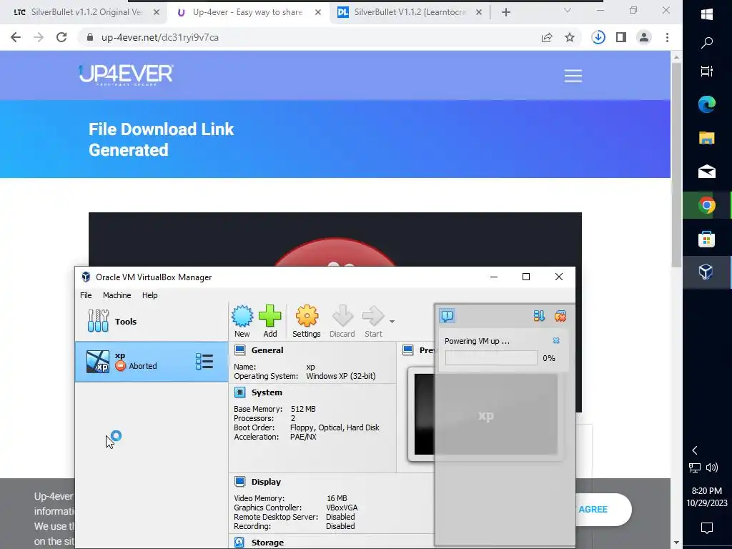Toggle Chrome side panel icon
This screenshot has height=549, width=732.
pyautogui.click(x=621, y=37)
